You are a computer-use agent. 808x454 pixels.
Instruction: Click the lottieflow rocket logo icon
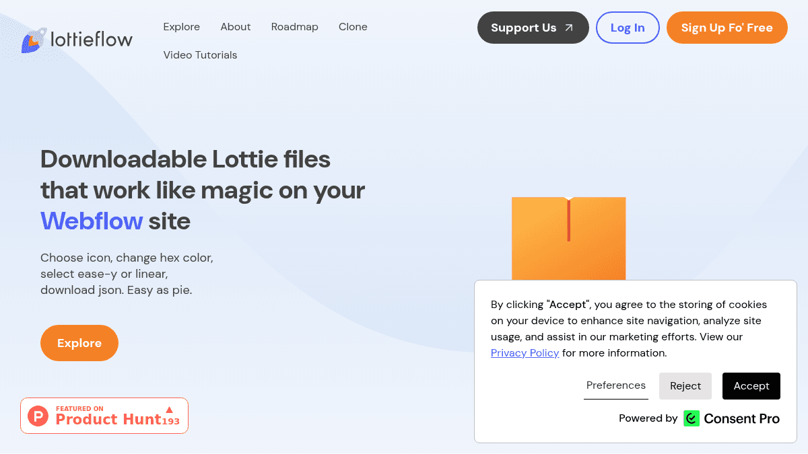click(x=34, y=40)
